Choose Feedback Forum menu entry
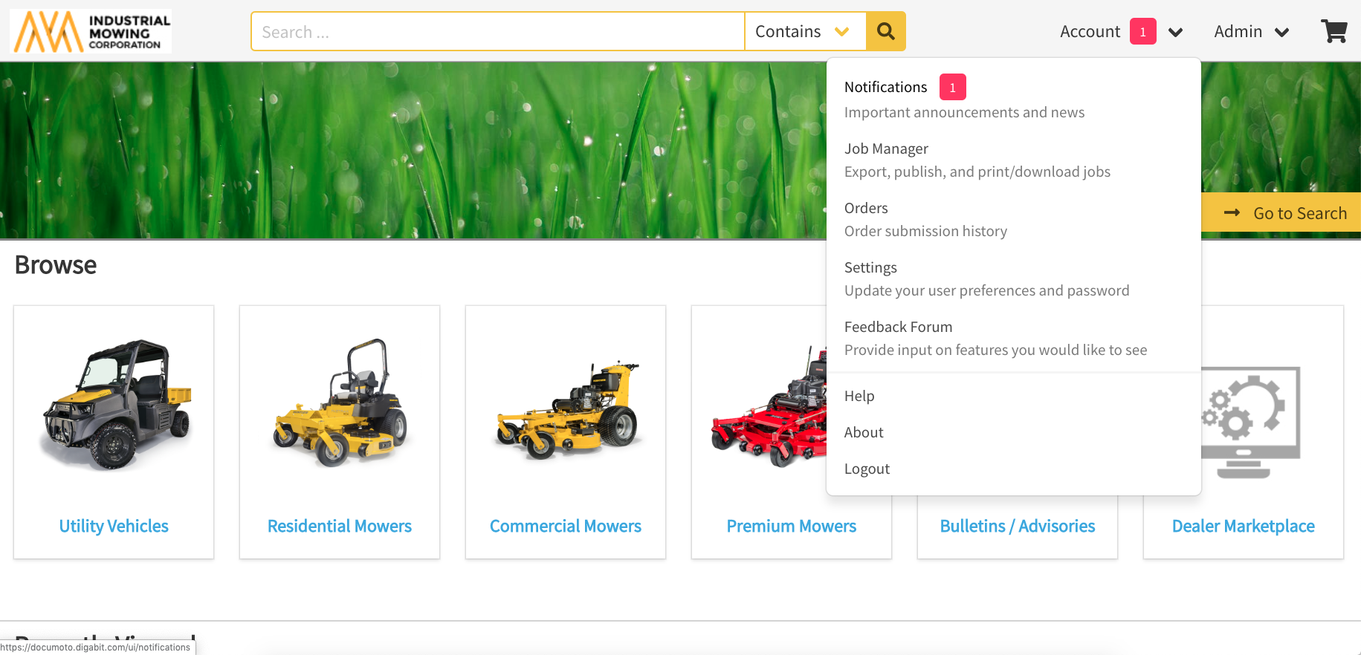The image size is (1361, 655). pos(898,327)
